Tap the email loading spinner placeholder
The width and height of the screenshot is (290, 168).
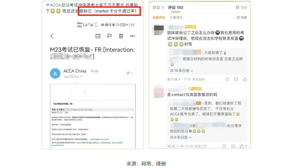[x=85, y=92]
